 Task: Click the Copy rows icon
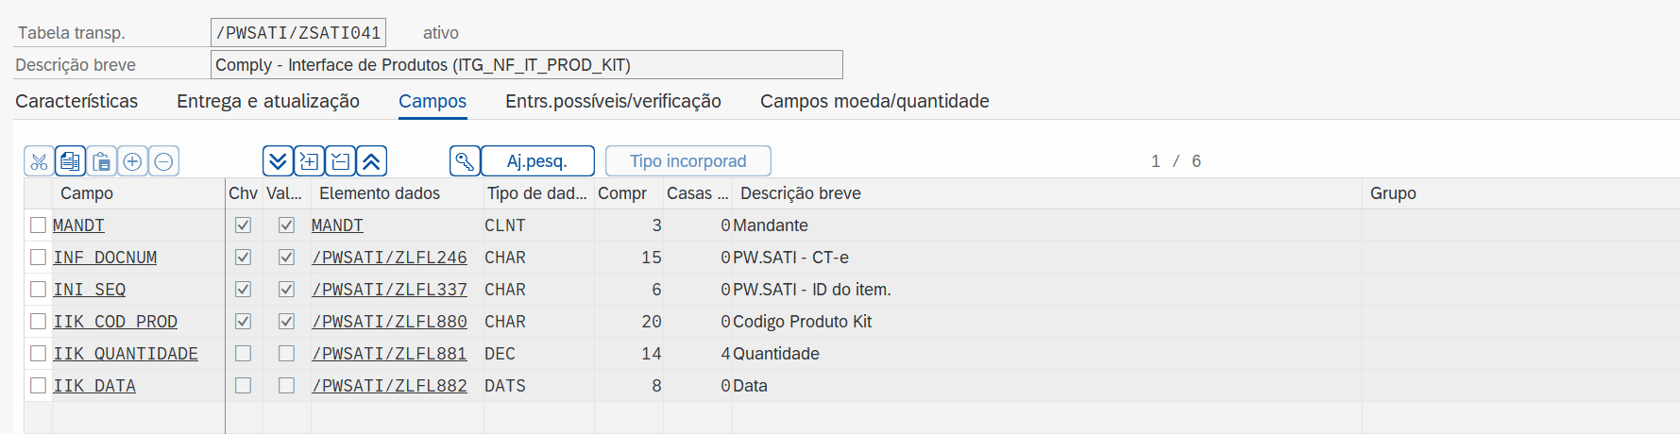[x=70, y=161]
